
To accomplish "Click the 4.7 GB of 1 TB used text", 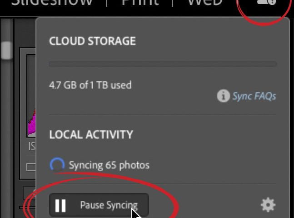I will (x=90, y=85).
